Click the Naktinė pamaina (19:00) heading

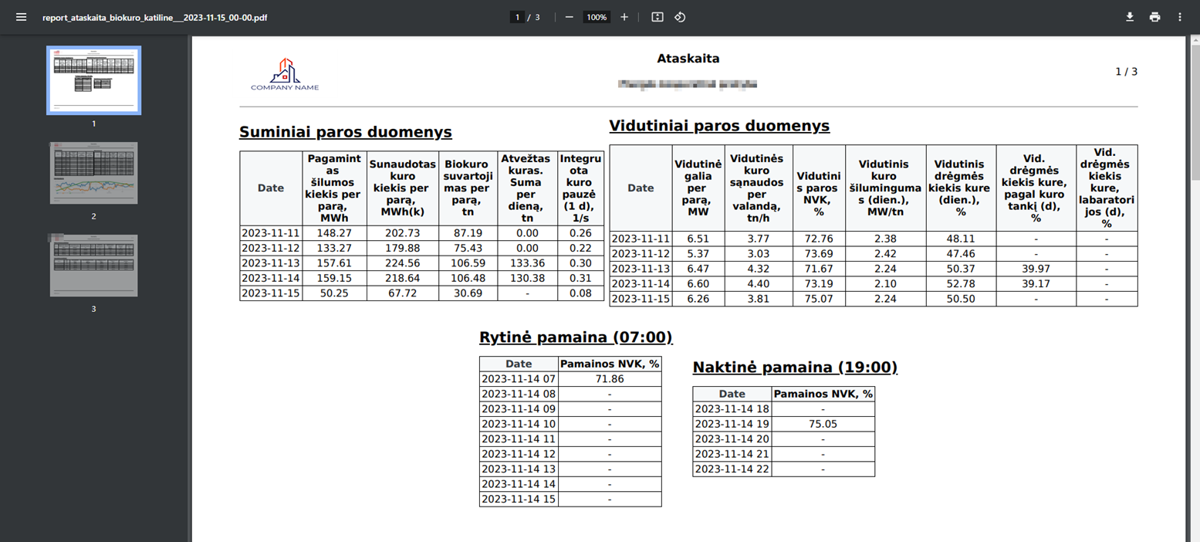pyautogui.click(x=795, y=368)
